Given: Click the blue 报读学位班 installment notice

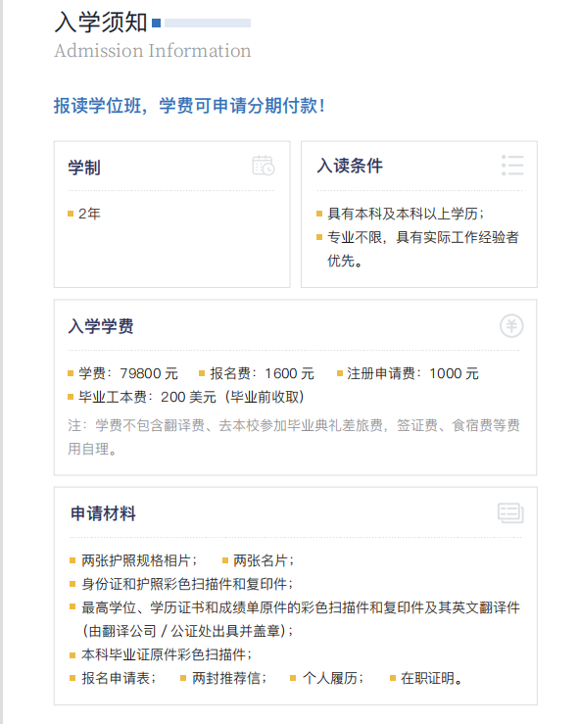Looking at the screenshot, I should click(189, 106).
